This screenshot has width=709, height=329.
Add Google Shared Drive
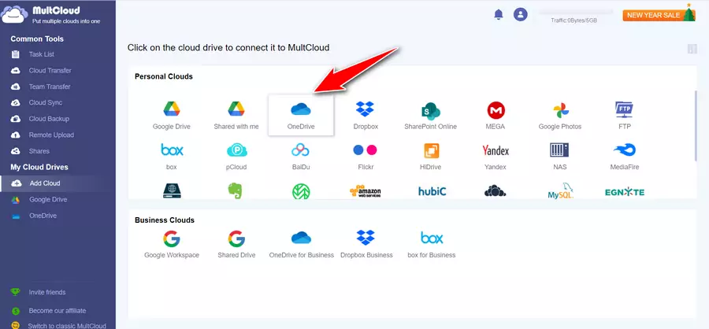(x=236, y=245)
